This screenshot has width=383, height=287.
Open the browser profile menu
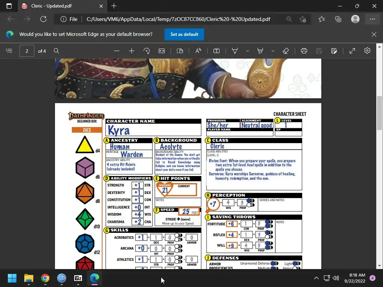pos(355,19)
